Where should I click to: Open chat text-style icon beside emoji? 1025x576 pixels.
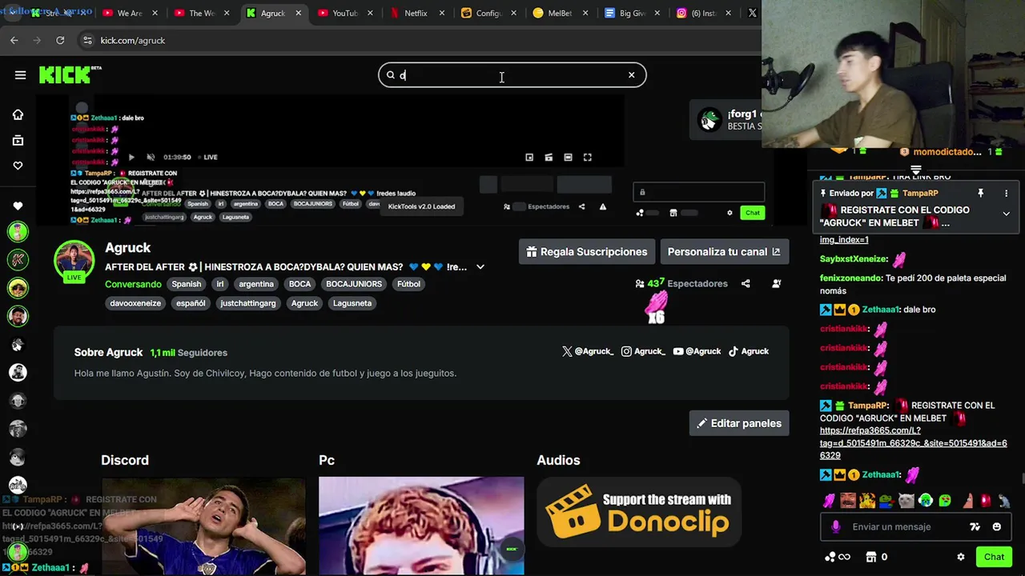coord(975,526)
